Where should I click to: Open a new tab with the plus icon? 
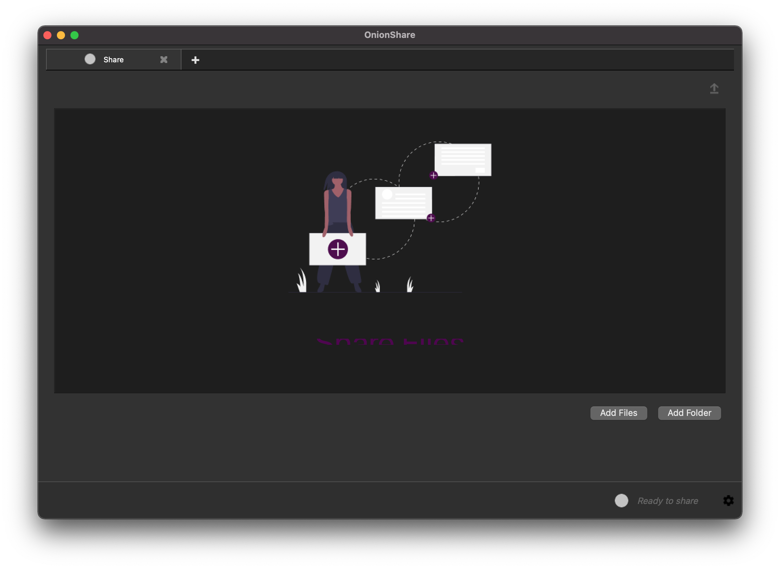195,60
